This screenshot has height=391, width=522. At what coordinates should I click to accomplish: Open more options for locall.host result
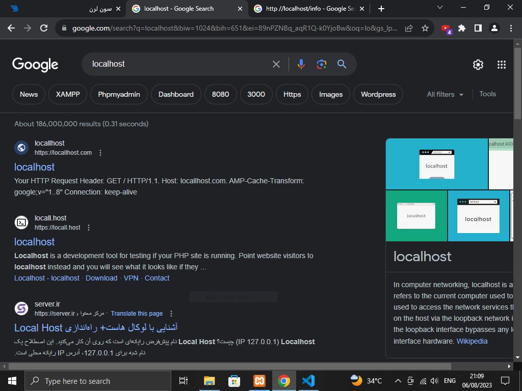89,228
